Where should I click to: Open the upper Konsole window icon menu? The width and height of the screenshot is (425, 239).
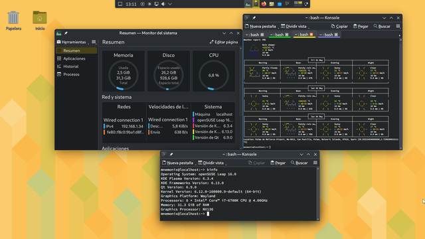(246, 18)
